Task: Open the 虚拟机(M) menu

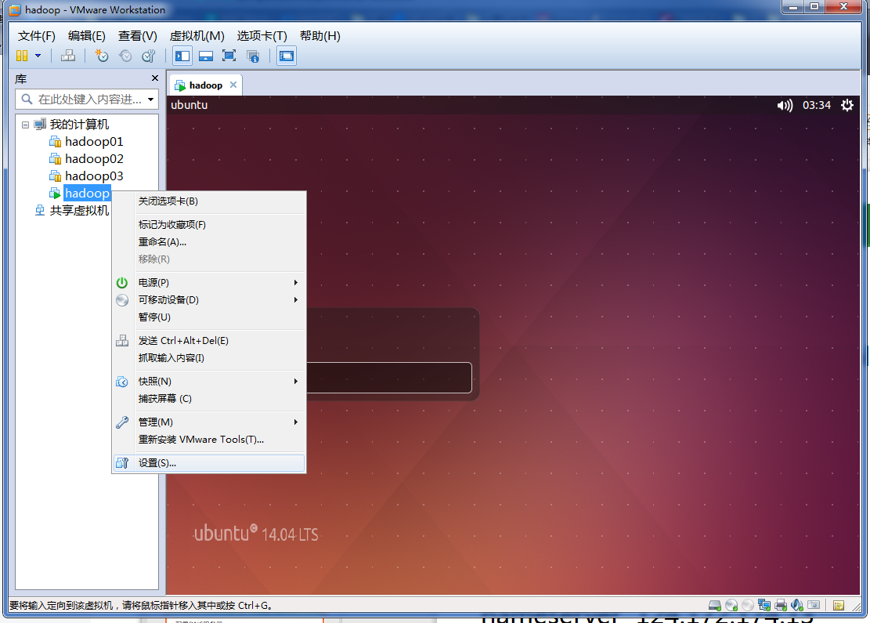Action: tap(197, 36)
